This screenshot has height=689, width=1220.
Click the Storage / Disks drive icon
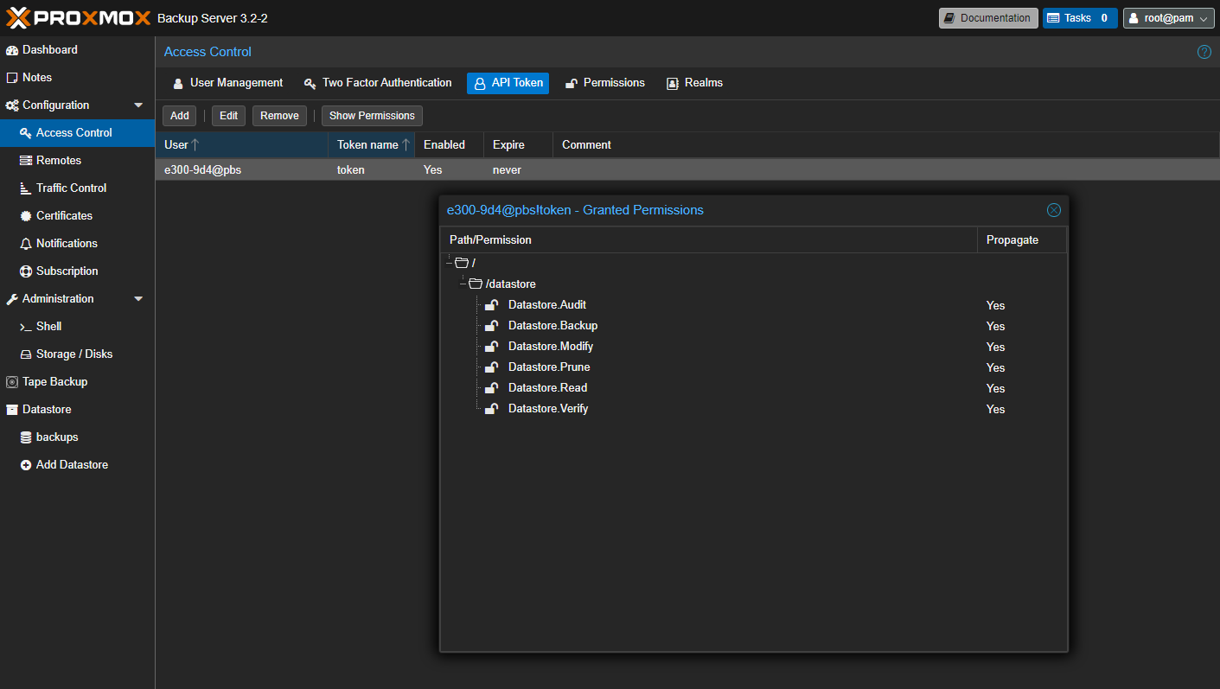(26, 354)
